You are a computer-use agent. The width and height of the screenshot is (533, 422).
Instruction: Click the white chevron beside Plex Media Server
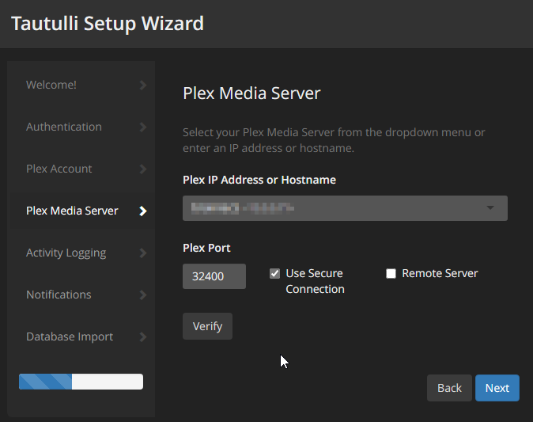(143, 211)
